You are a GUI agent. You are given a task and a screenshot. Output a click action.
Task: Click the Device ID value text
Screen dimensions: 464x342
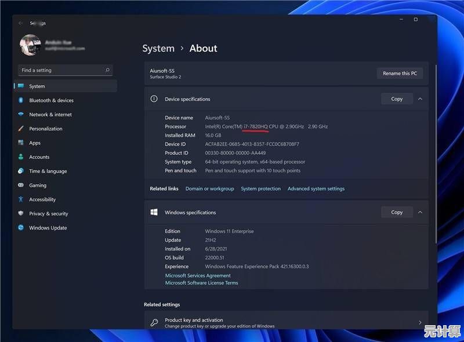click(x=252, y=144)
